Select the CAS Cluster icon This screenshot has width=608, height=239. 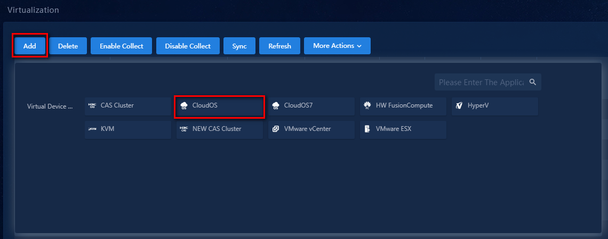point(92,105)
